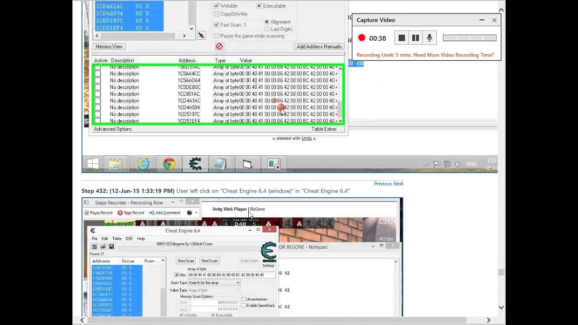Follow the Next step link
This screenshot has width=578, height=325.
[x=398, y=184]
